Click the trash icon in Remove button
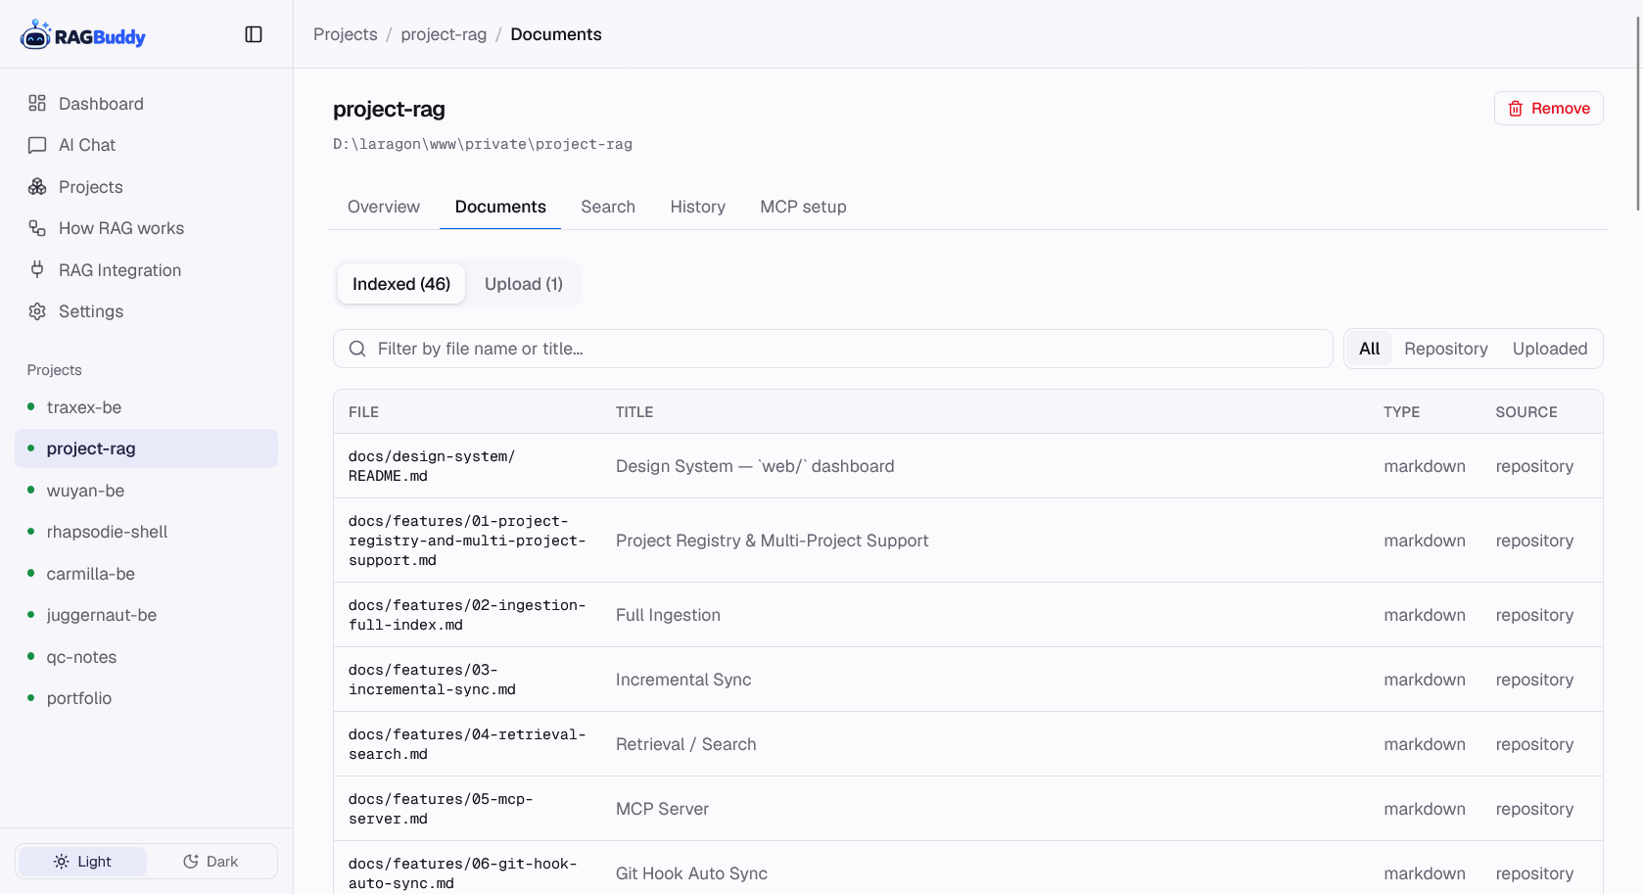The height and width of the screenshot is (894, 1643). pos(1516,109)
